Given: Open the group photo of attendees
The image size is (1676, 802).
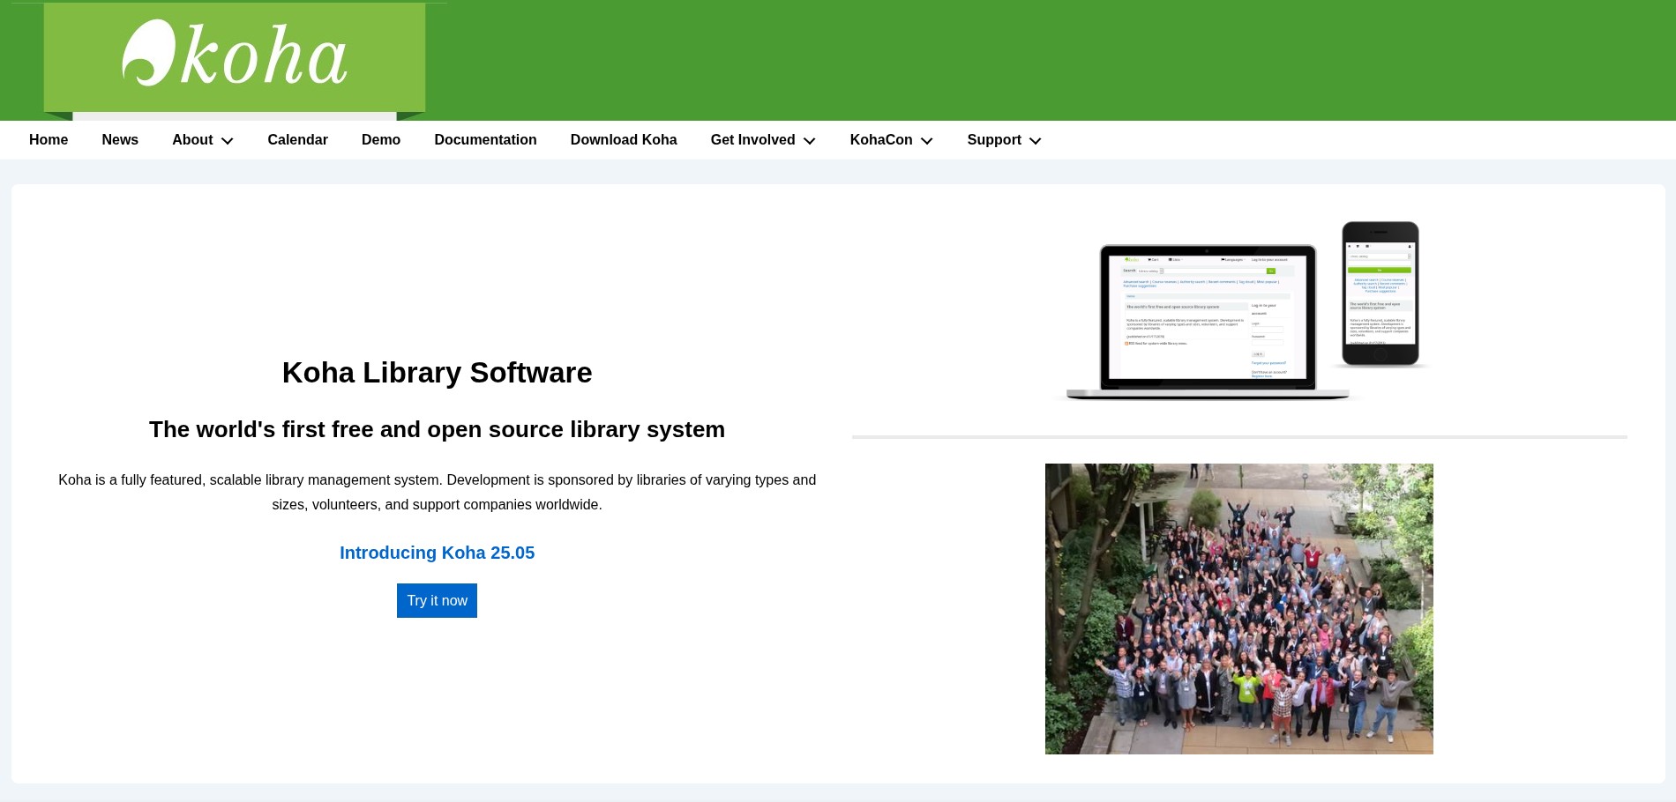Looking at the screenshot, I should click(x=1238, y=608).
